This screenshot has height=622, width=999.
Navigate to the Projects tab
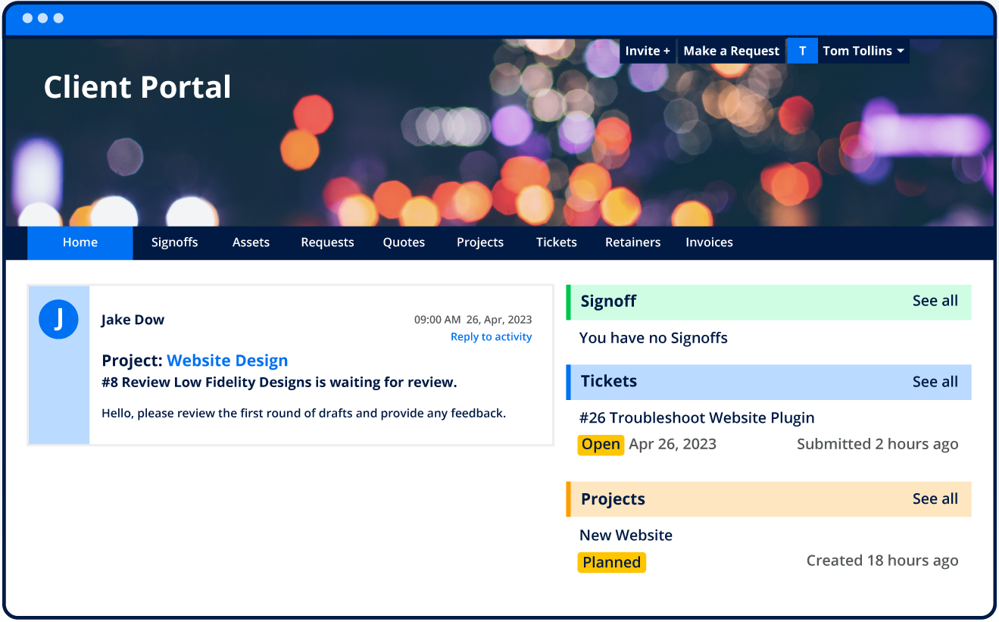[480, 242]
